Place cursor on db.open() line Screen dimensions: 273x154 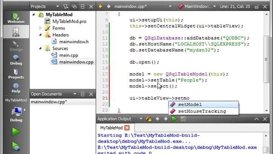tap(144, 62)
